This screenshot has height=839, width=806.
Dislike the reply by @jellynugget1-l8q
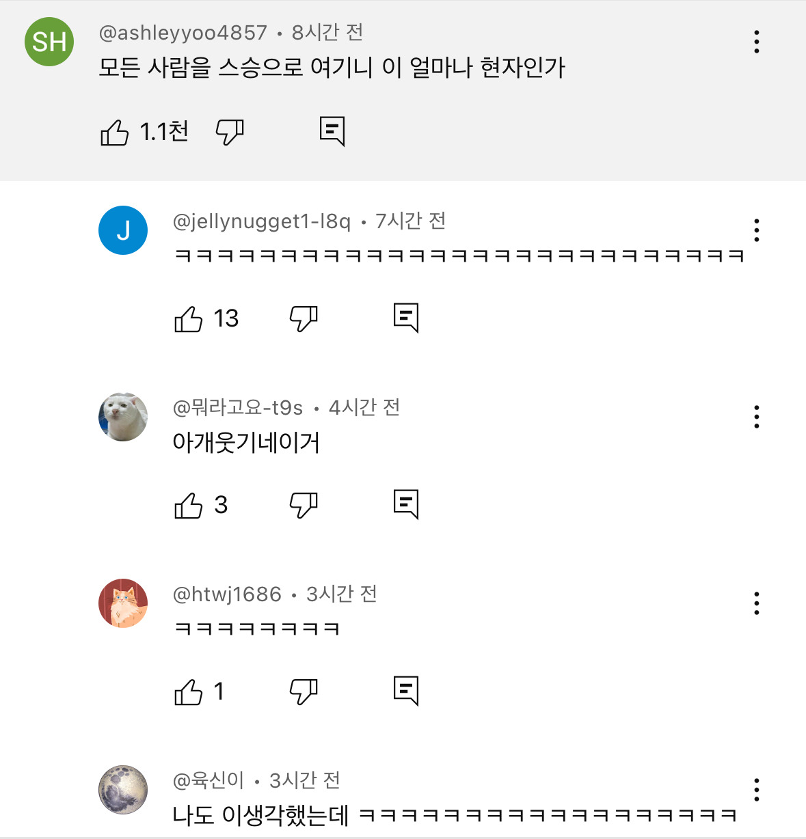[304, 318]
